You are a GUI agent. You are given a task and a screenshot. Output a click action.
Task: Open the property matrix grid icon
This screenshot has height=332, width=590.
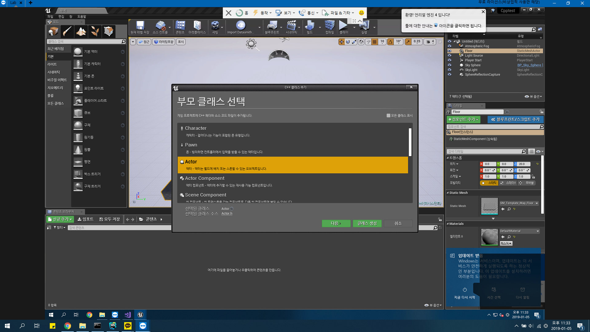(x=531, y=152)
